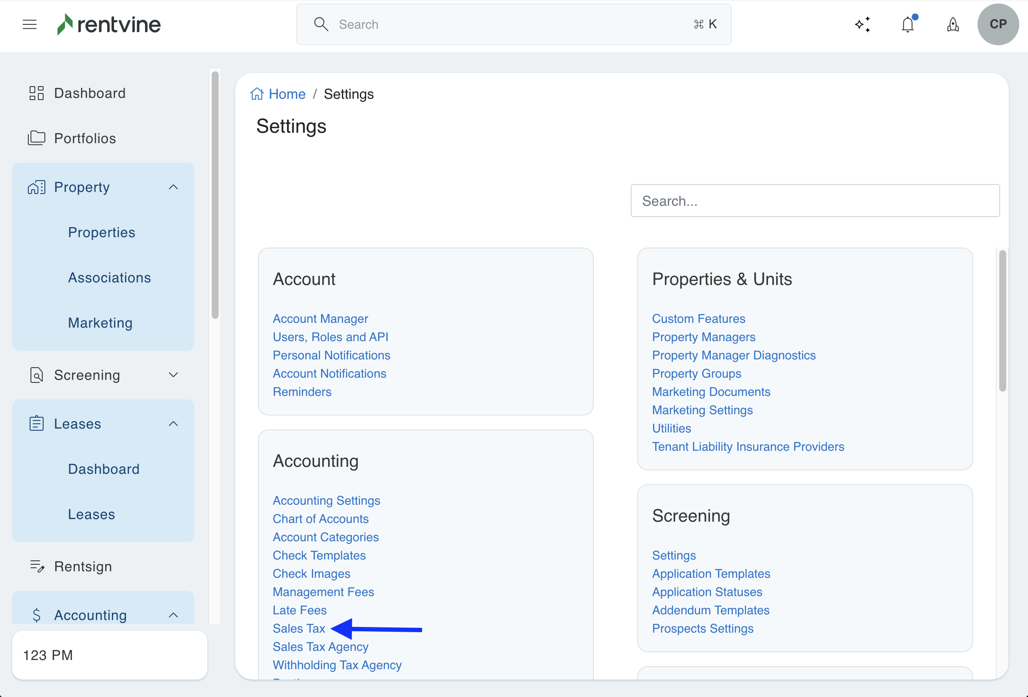
Task: Collapse the Property sidebar section
Action: click(173, 187)
